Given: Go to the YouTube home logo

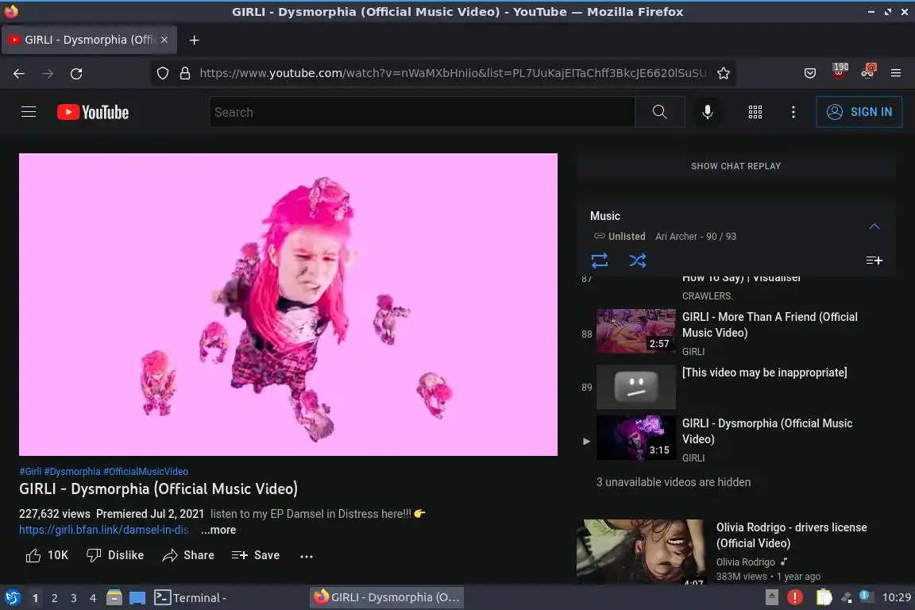Looking at the screenshot, I should click(93, 112).
